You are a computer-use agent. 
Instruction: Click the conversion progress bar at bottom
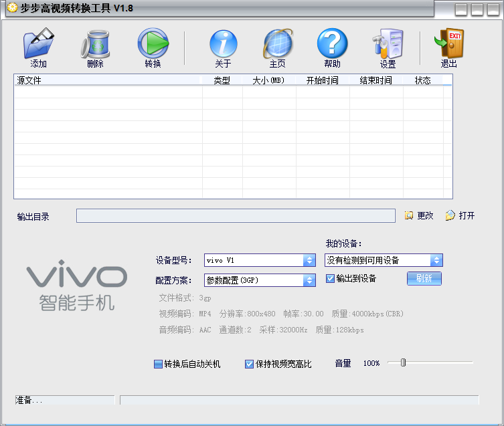[x=299, y=401]
